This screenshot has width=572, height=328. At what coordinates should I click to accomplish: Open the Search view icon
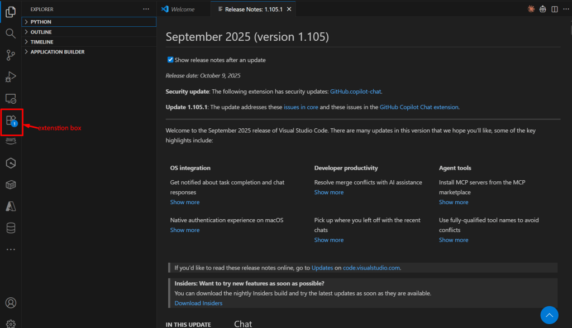pos(11,33)
